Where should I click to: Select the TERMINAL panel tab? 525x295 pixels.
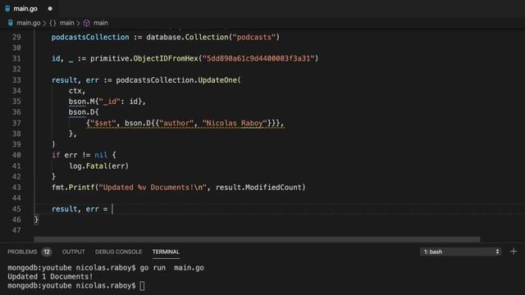pyautogui.click(x=166, y=252)
